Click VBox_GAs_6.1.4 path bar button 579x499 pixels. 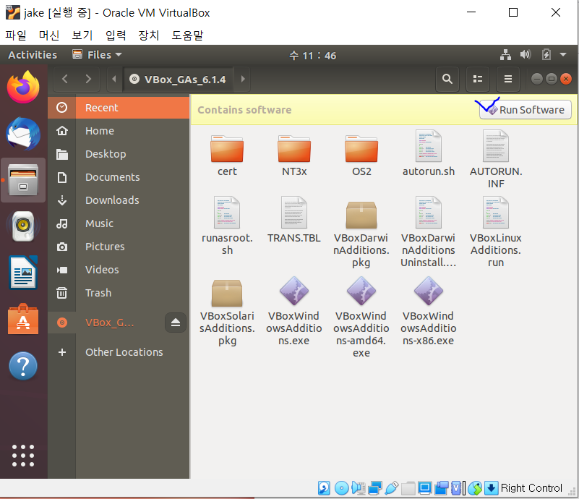[178, 79]
